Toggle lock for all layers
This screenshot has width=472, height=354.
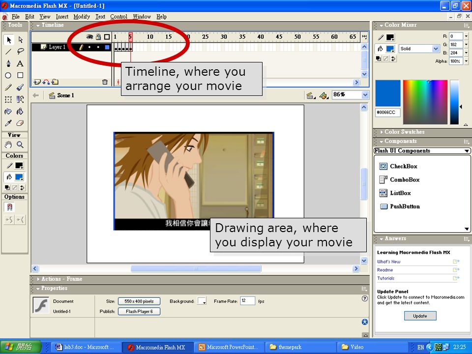tap(98, 37)
